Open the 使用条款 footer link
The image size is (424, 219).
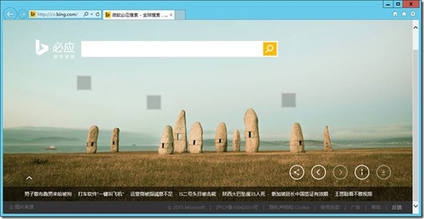pos(330,207)
